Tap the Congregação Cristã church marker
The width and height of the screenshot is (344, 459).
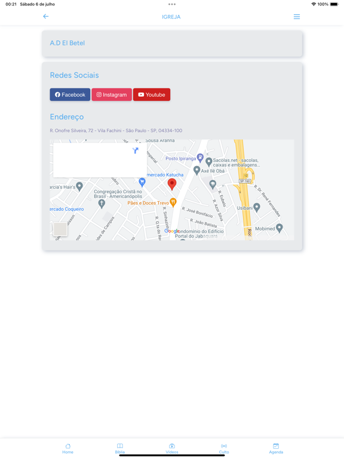coord(102,204)
